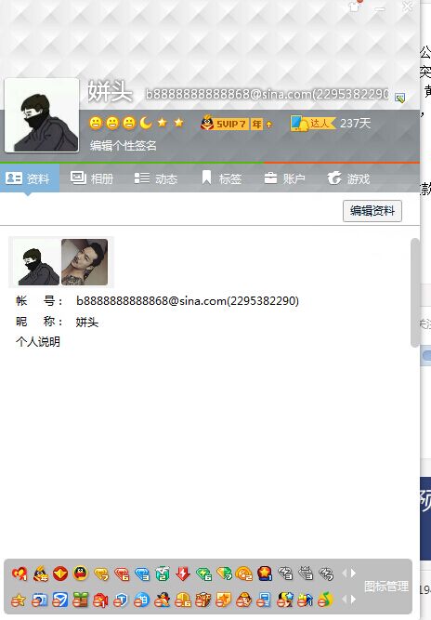Click the SVIP7 membership badge icon

tap(236, 124)
